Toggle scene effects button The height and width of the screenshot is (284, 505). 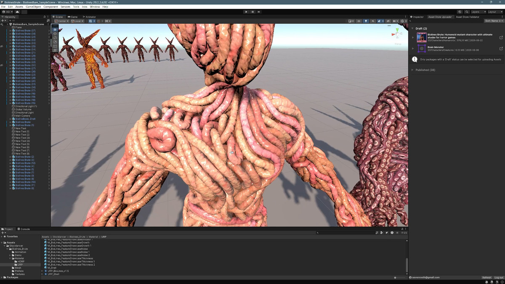tap(379, 21)
